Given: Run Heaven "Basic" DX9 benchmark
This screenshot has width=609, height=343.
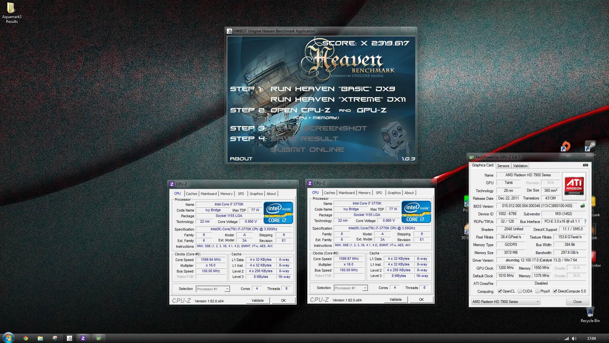Looking at the screenshot, I should [332, 89].
